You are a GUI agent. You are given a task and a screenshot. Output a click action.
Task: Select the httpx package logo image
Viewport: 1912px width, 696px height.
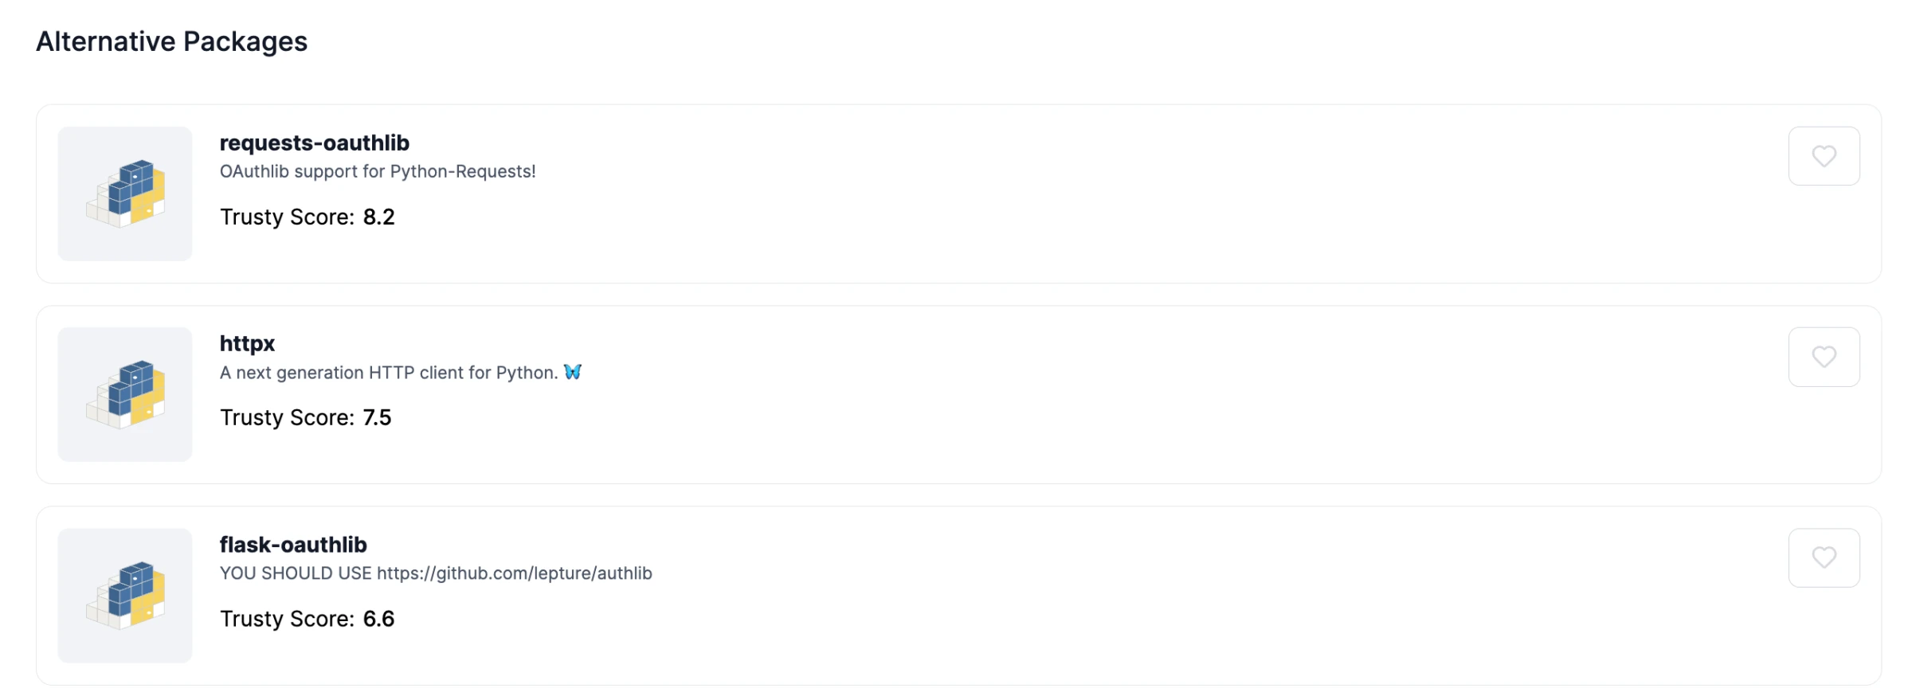[125, 394]
